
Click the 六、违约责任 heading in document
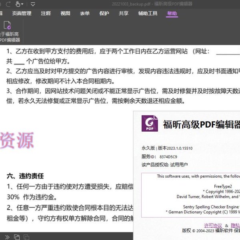[25, 176]
